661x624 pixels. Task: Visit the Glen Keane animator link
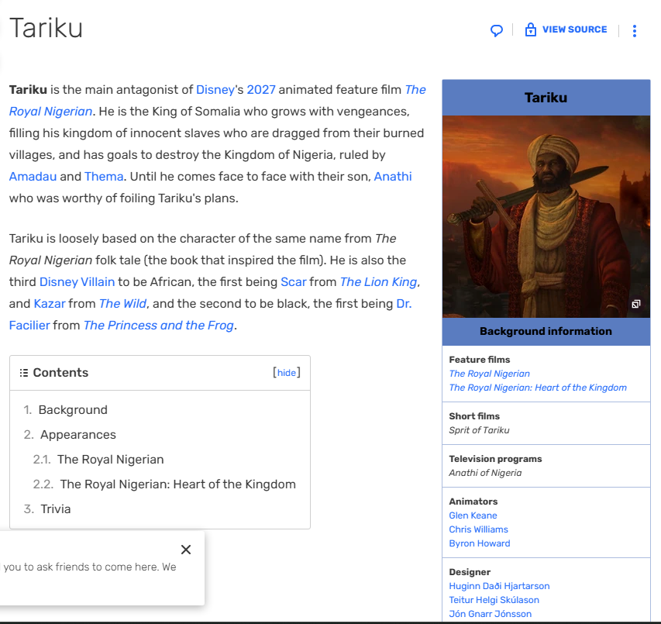(473, 515)
